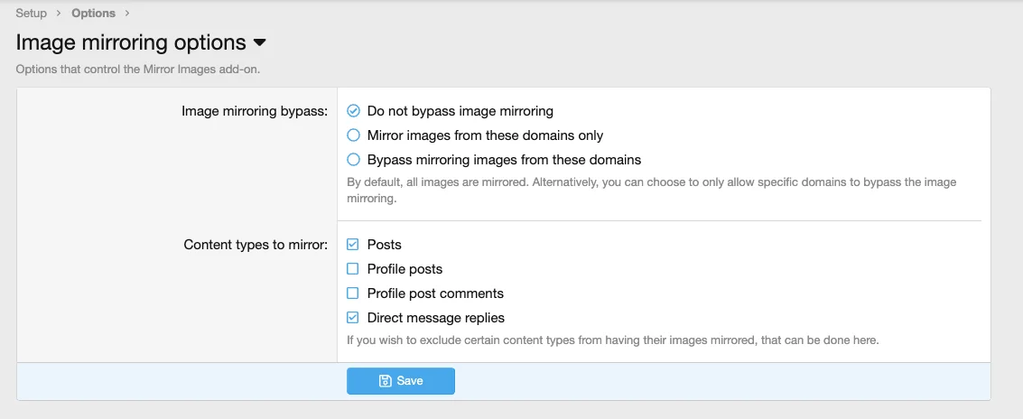The height and width of the screenshot is (419, 1023).
Task: Click the Image mirroring options page title
Action: click(x=131, y=42)
